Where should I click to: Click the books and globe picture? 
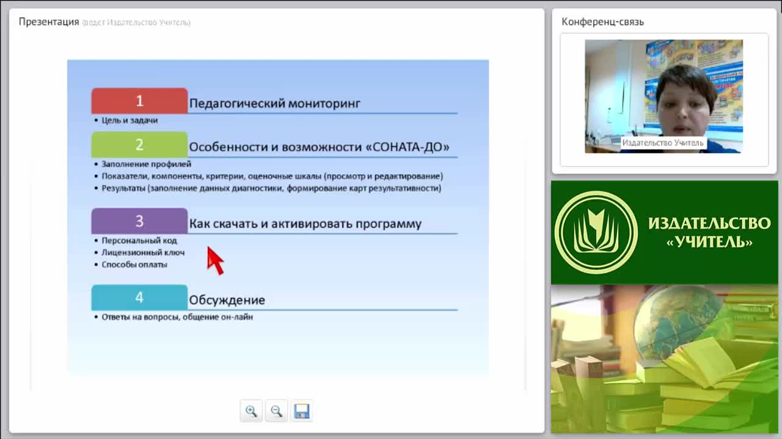tap(665, 359)
